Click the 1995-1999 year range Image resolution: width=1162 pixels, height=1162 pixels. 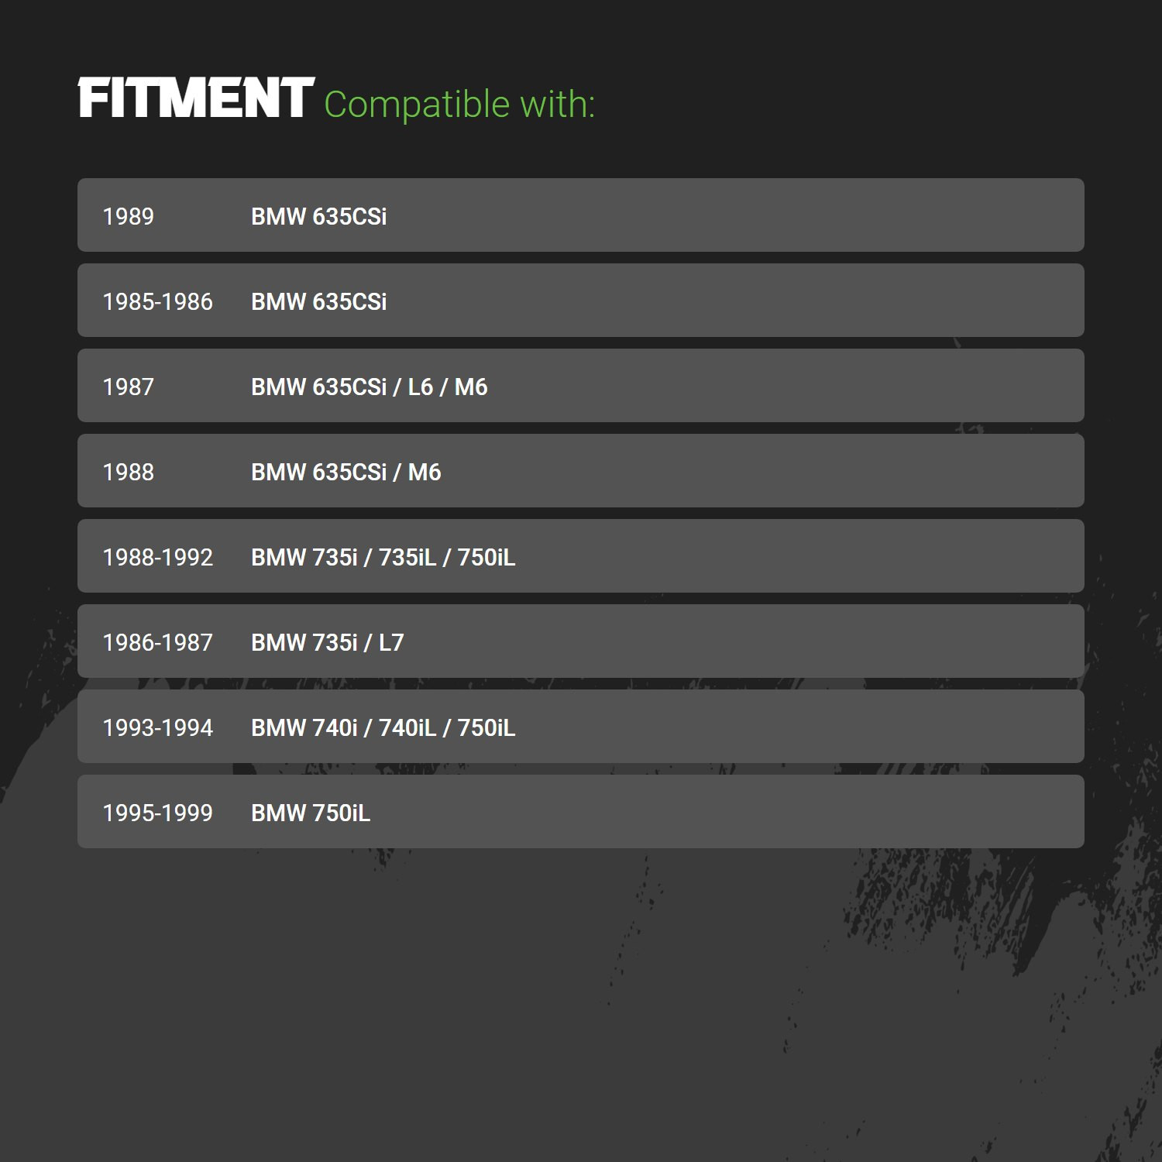[158, 813]
